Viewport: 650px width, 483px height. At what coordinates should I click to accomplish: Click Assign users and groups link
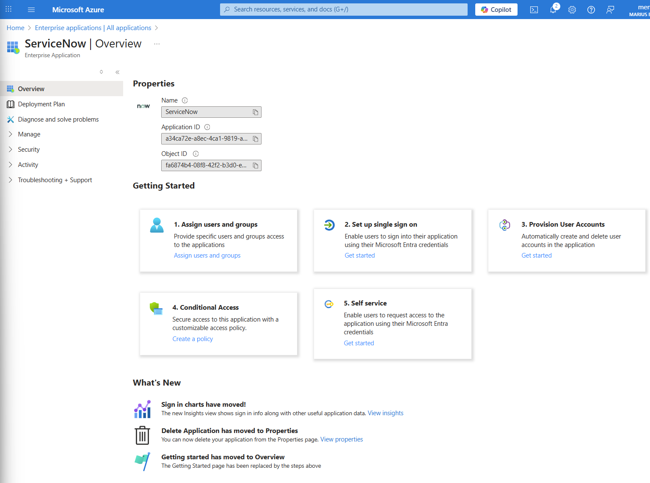pos(207,255)
